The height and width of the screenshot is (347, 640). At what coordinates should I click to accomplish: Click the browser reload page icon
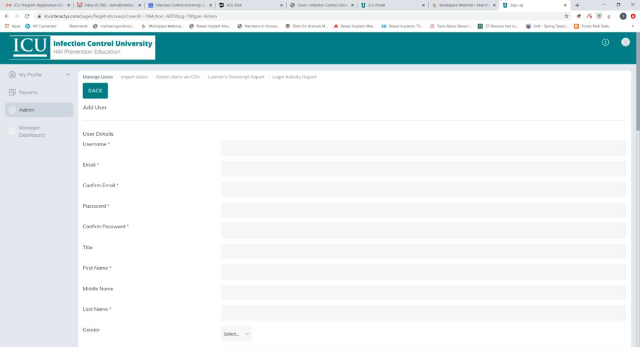point(27,16)
